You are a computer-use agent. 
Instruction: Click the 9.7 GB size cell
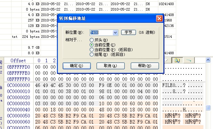tap(34, 47)
